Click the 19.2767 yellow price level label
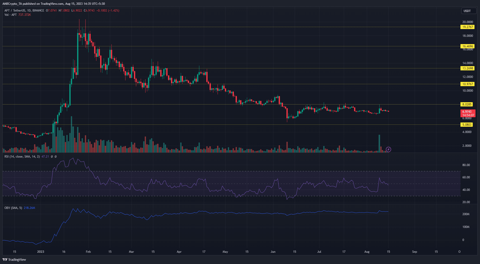 467,27
